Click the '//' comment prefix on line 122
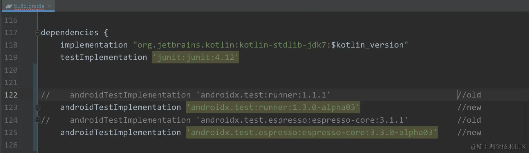 (46, 95)
